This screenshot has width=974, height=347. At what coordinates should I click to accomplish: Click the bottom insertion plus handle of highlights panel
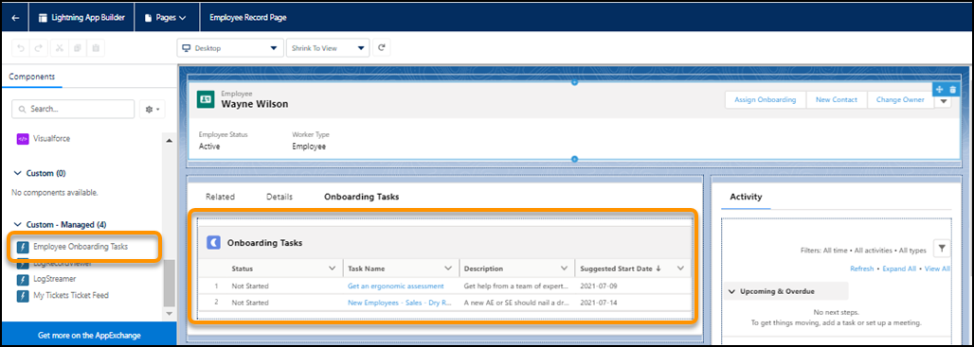tap(574, 159)
